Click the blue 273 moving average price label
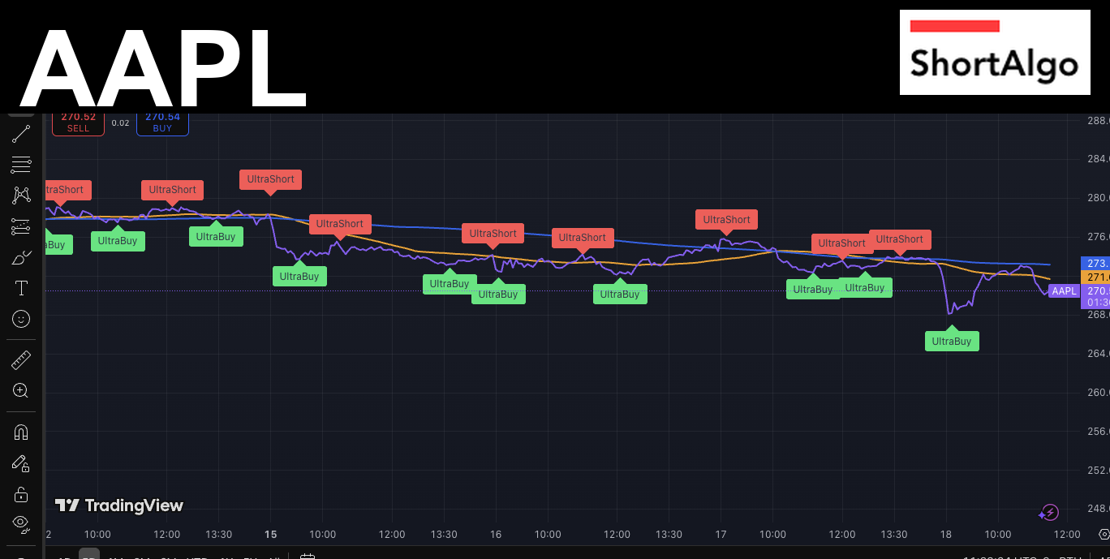 pyautogui.click(x=1095, y=264)
